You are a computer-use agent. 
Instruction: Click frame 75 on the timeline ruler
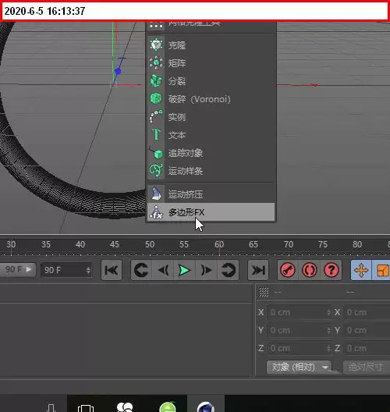[323, 245]
